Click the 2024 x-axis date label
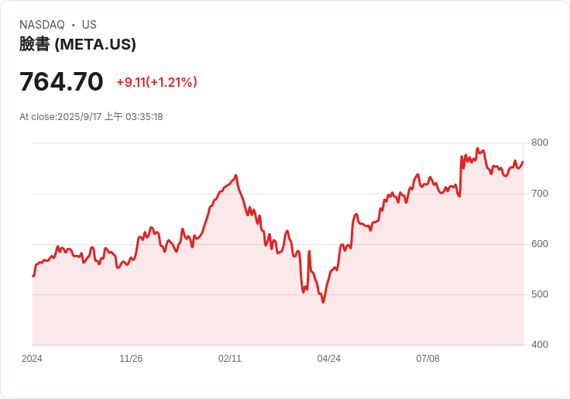570x399 pixels. 32,359
